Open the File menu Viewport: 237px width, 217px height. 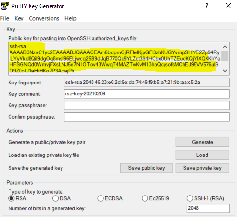[x=5, y=18]
